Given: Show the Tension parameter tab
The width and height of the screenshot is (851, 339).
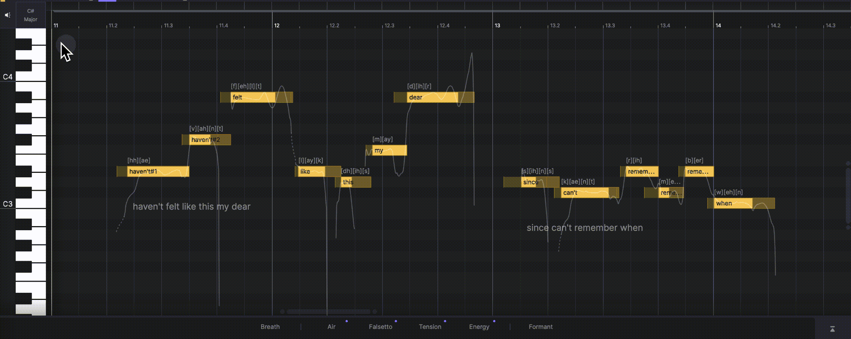Looking at the screenshot, I should [430, 327].
